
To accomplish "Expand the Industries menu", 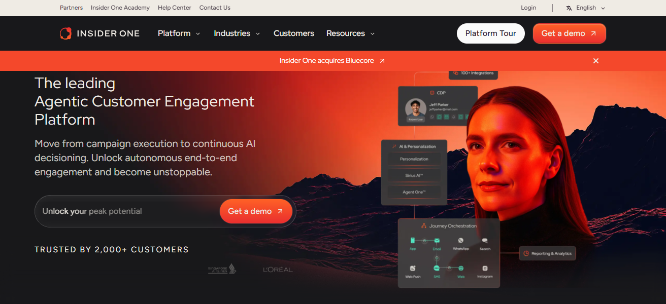I will 237,33.
